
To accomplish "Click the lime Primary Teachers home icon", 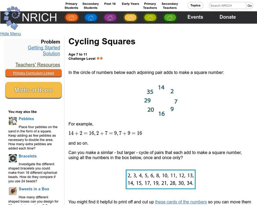I will [x=150, y=17].
